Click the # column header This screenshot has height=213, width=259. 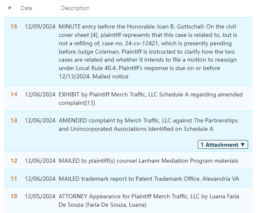(x=10, y=8)
